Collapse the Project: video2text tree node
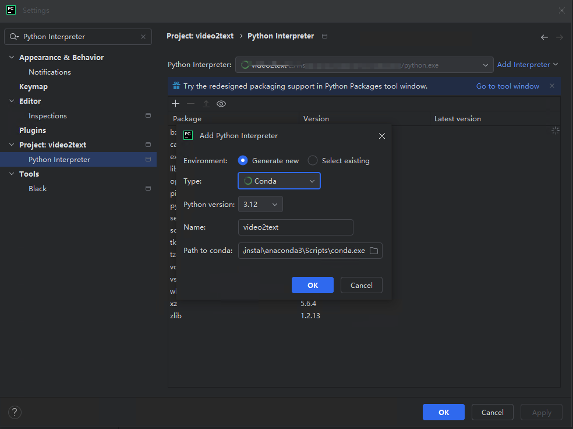This screenshot has width=573, height=429. pos(12,145)
